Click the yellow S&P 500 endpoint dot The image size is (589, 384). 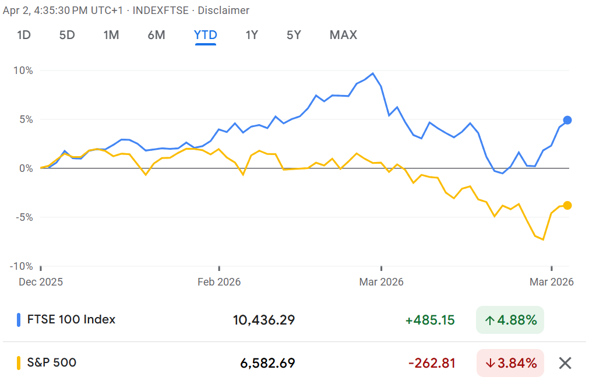pyautogui.click(x=567, y=205)
